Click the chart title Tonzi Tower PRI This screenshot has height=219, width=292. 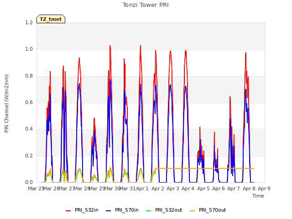coord(146,5)
